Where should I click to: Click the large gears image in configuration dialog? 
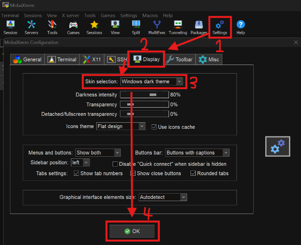[278, 146]
